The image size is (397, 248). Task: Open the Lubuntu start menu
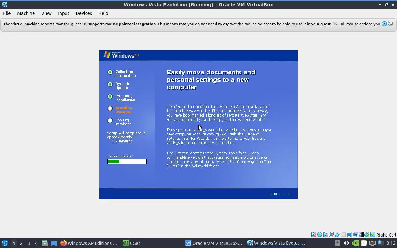coord(5,243)
